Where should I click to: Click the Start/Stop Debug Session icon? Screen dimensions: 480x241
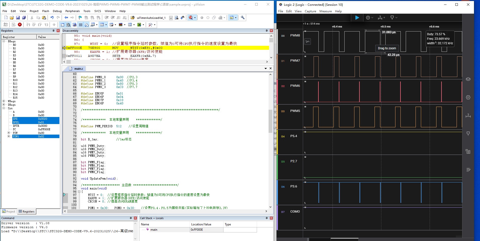191,18
